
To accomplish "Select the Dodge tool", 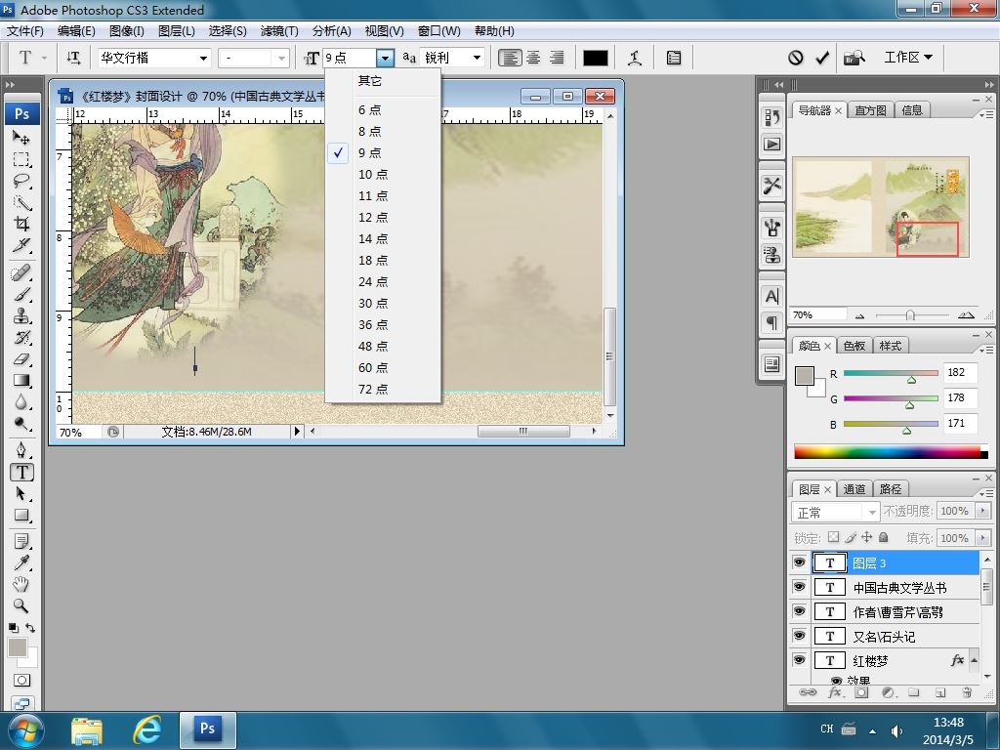I will coord(21,424).
